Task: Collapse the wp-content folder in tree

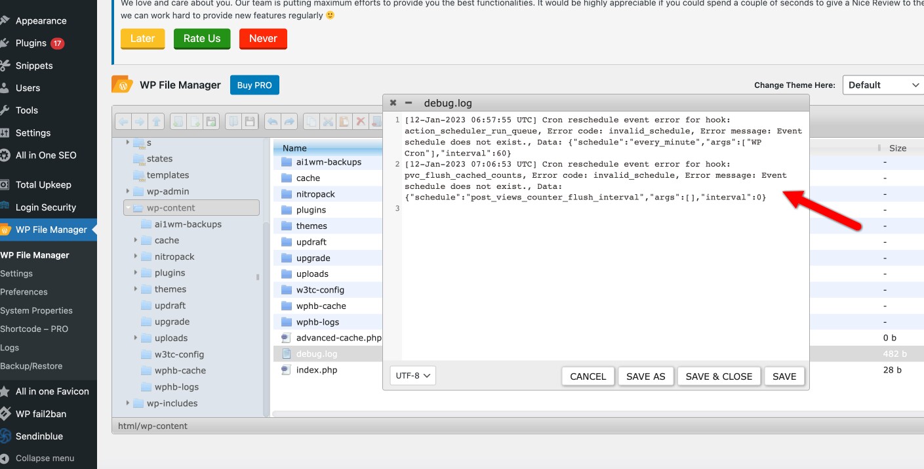Action: [128, 208]
